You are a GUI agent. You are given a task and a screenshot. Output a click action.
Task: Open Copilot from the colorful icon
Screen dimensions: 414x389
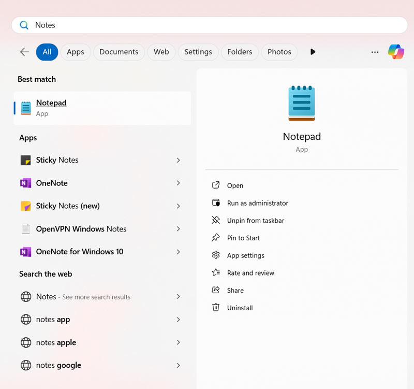pyautogui.click(x=396, y=52)
